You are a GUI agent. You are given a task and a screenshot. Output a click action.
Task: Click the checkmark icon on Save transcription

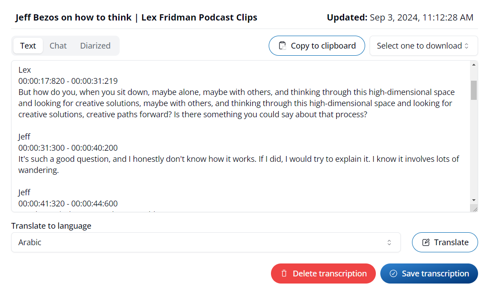click(x=393, y=273)
